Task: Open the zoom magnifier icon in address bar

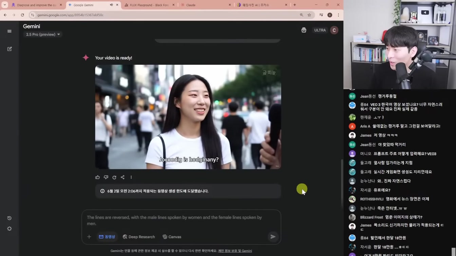Action: click(x=301, y=15)
